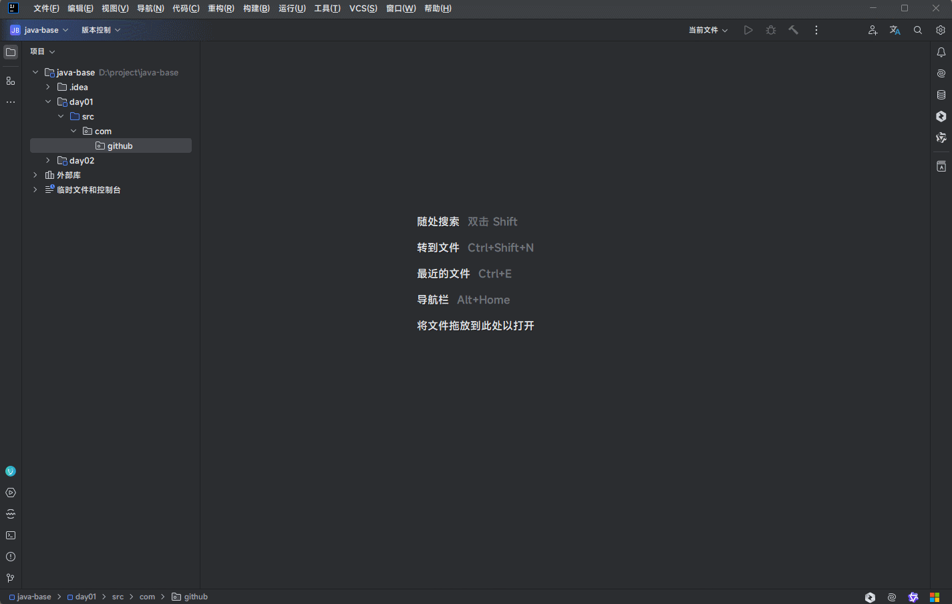
Task: Open the Notifications tool window
Action: click(x=941, y=52)
